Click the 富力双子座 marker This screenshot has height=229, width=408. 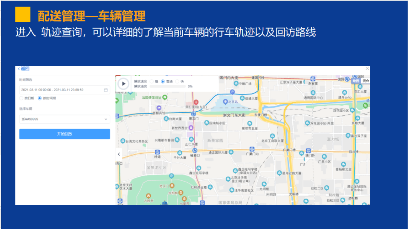(348, 136)
